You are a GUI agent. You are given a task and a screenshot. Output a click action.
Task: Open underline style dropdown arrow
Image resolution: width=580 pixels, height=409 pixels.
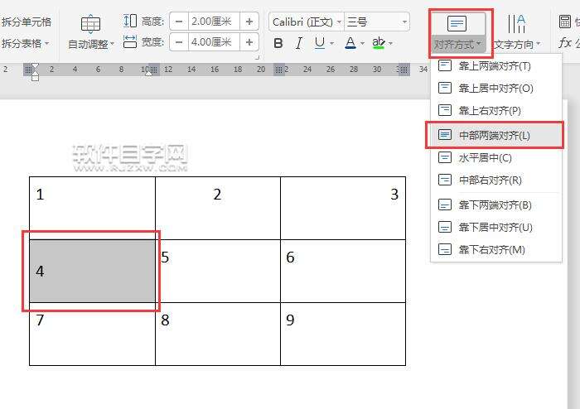point(331,44)
